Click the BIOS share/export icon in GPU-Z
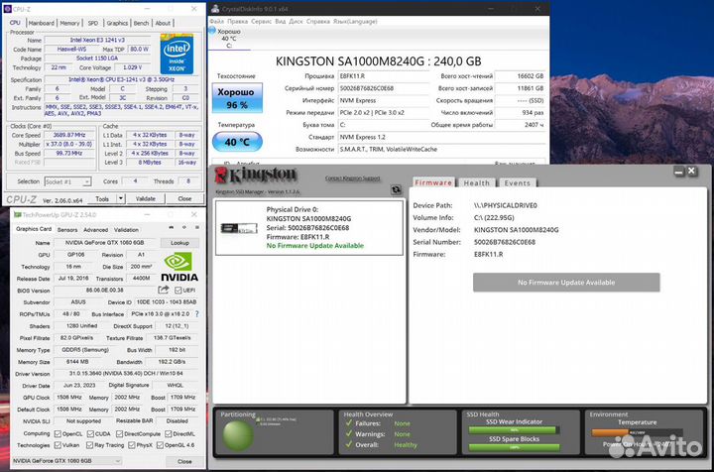 163,290
